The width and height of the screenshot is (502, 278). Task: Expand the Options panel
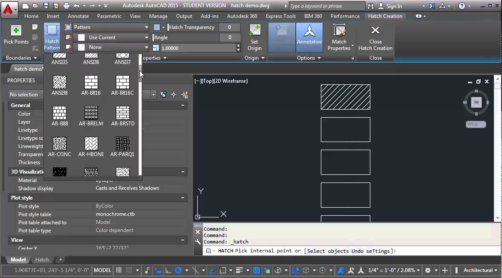309,58
